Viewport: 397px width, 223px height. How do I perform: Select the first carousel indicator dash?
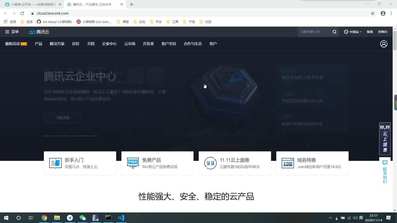click(x=47, y=136)
